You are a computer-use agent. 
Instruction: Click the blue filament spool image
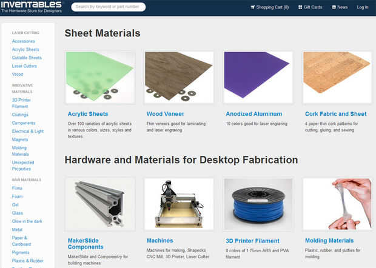pos(258,204)
